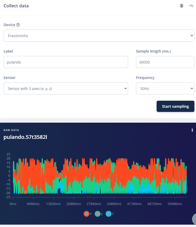Click the Collect data heading

point(16,6)
